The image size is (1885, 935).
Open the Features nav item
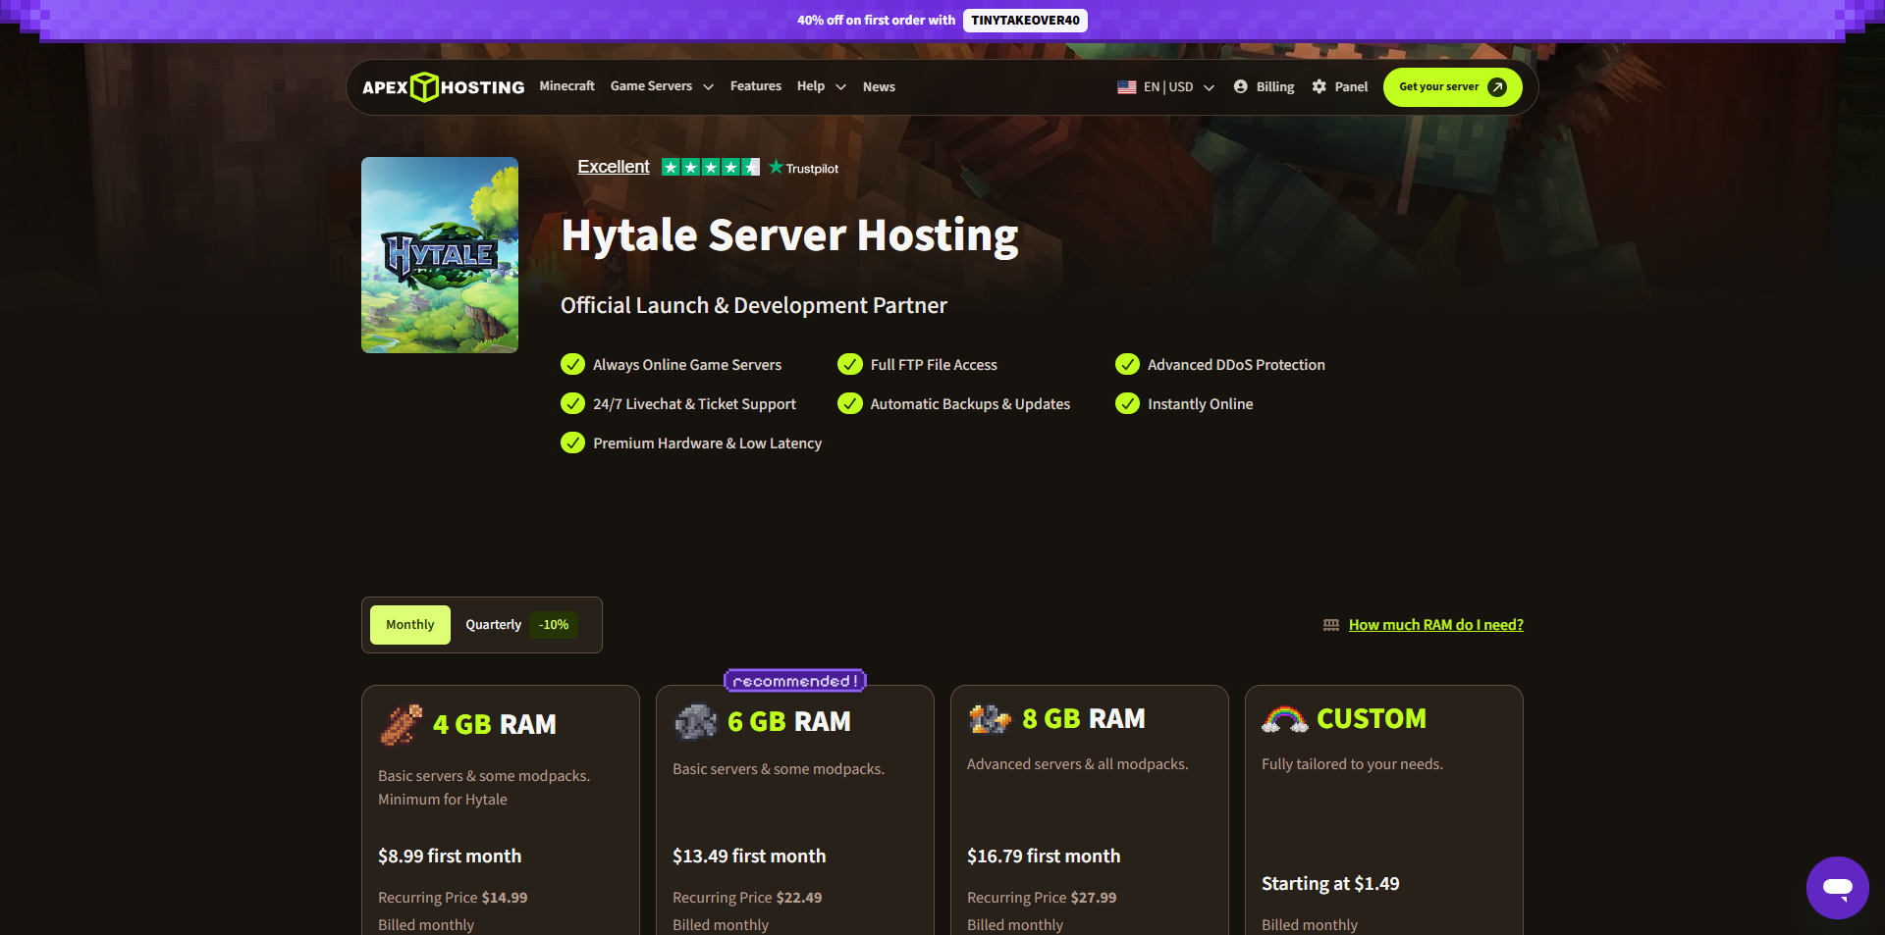pyautogui.click(x=756, y=86)
